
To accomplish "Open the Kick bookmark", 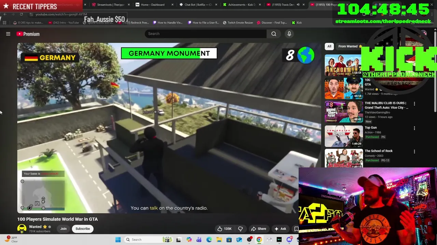I will point(297,22).
